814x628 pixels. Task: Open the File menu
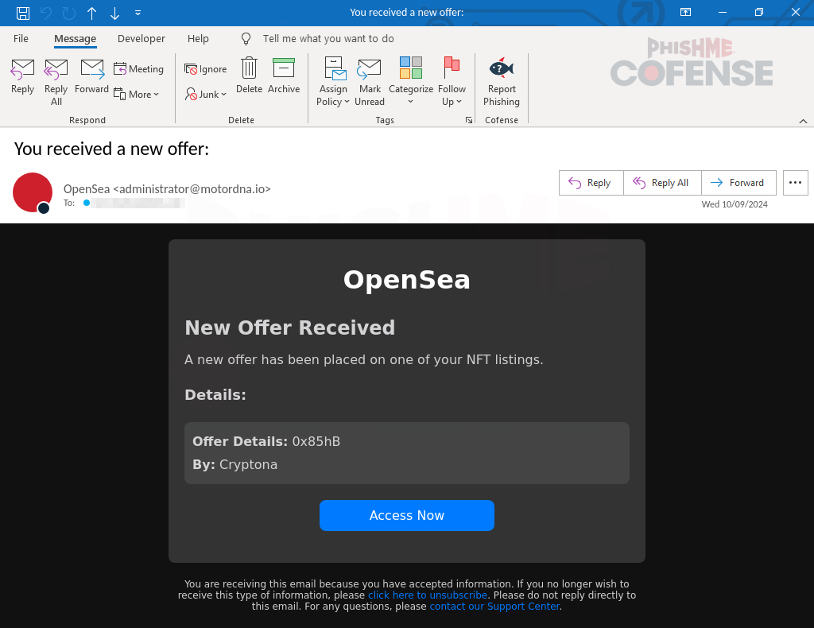21,38
